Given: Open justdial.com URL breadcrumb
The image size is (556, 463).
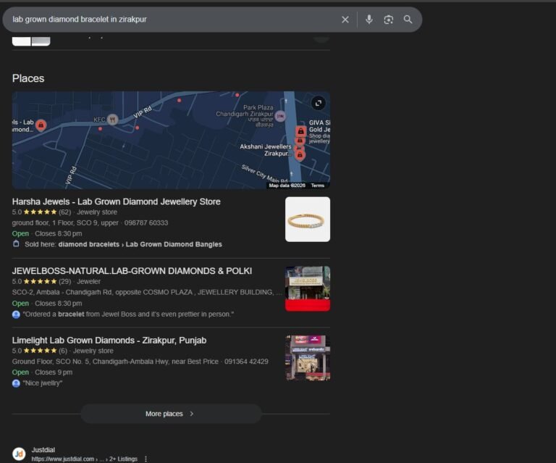Looking at the screenshot, I should point(85,459).
